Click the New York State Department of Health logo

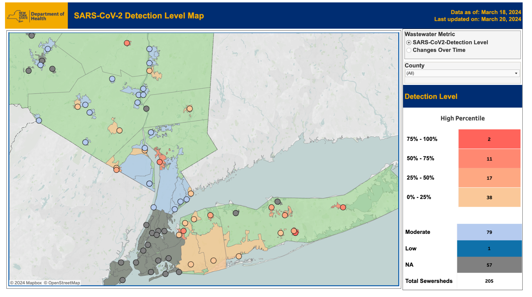(x=36, y=16)
